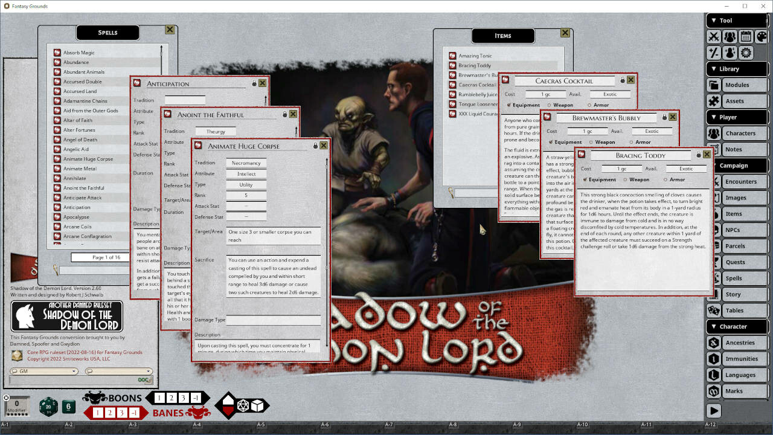
Task: Collapse the Tool section in the sidebar
Action: (x=714, y=20)
